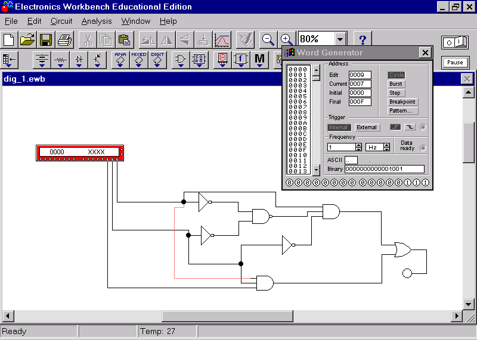Image resolution: width=477 pixels, height=340 pixels.
Task: Open the Window menu
Action: pyautogui.click(x=136, y=21)
